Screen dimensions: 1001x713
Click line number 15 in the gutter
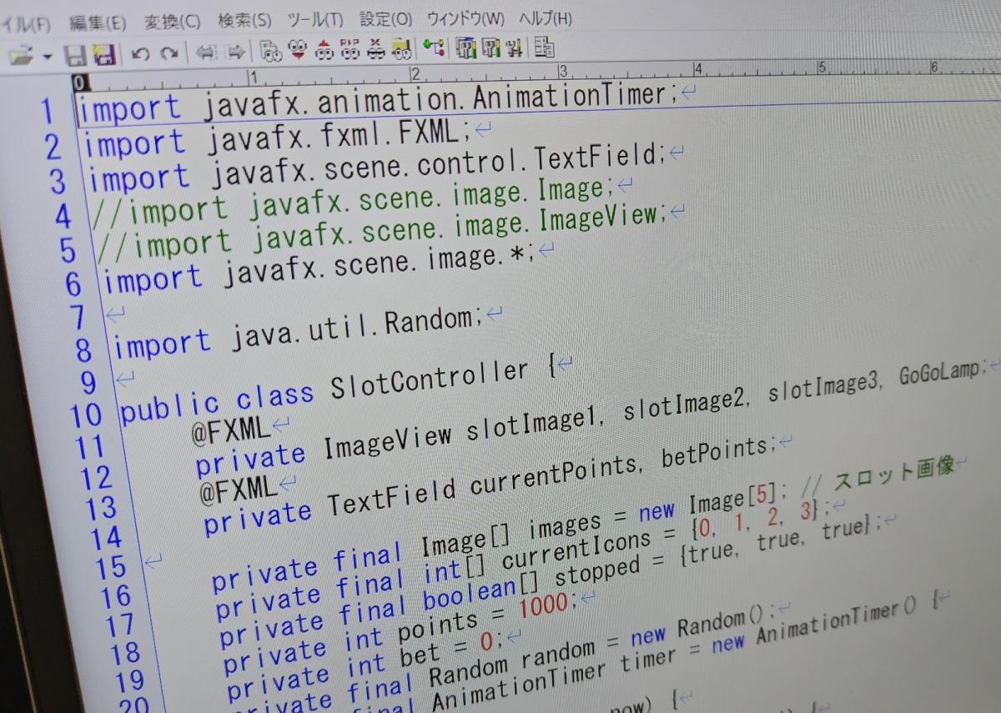(x=111, y=567)
